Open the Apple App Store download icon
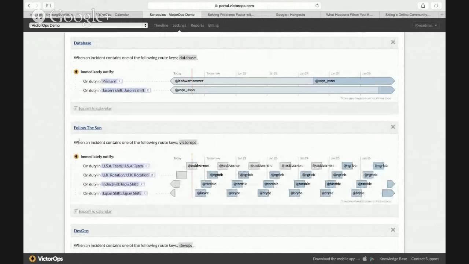469x264 pixels. (365, 259)
